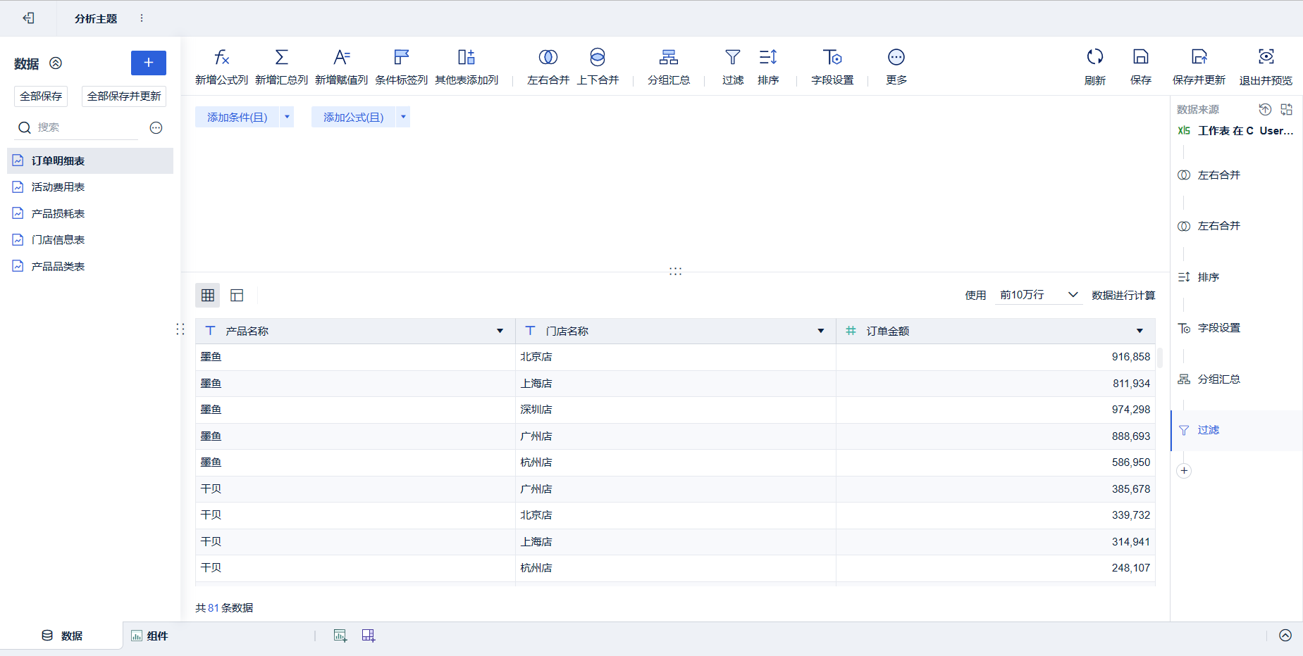Click the 新增公式列 tool

(x=221, y=67)
